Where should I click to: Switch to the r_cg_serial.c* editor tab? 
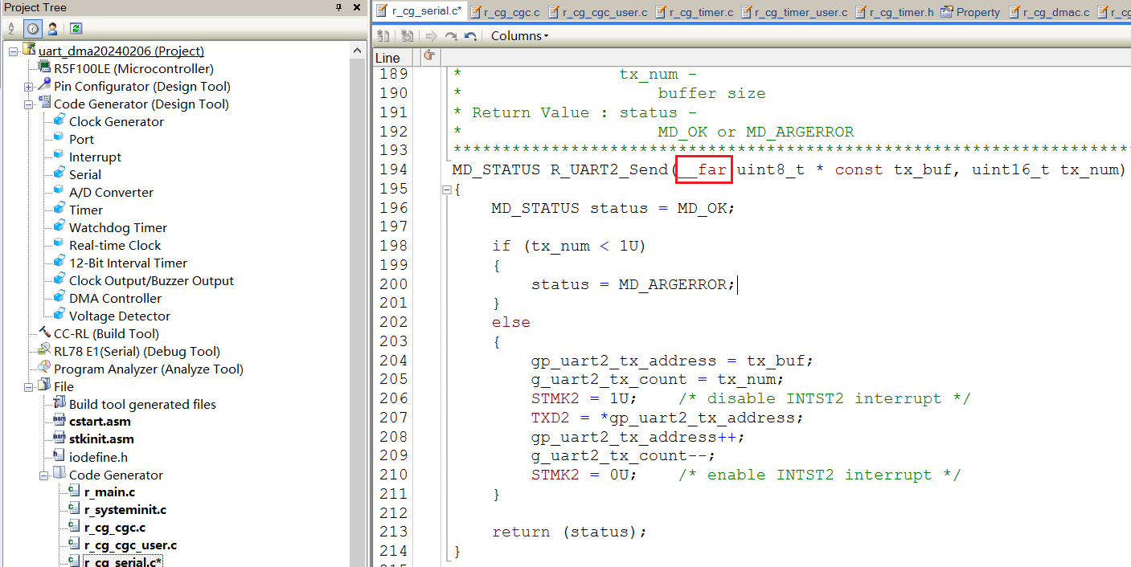(419, 11)
